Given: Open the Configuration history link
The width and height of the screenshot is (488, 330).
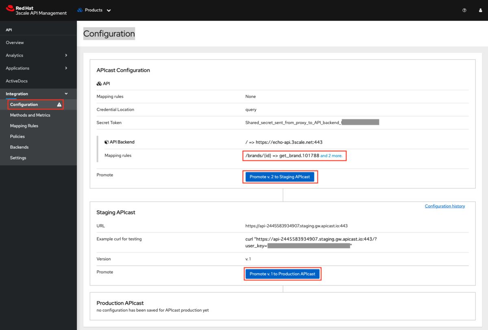Looking at the screenshot, I should tap(445, 206).
